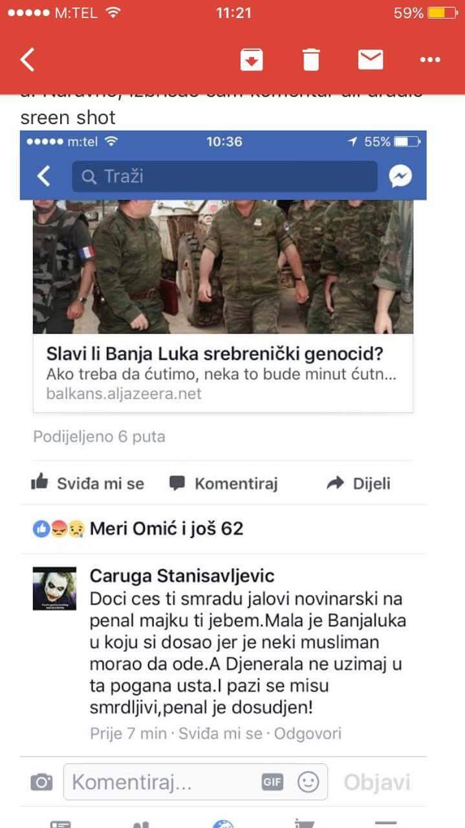
Task: Tap the Traži search field
Action: pyautogui.click(x=224, y=177)
